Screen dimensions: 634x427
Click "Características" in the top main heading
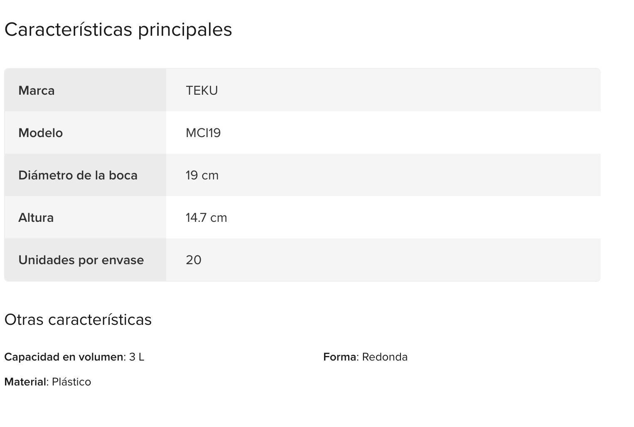coord(69,30)
